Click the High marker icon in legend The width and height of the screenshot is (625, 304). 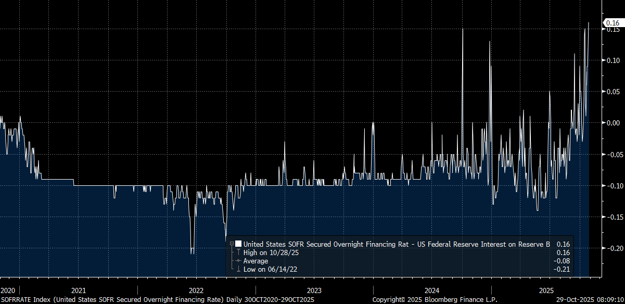click(238, 252)
